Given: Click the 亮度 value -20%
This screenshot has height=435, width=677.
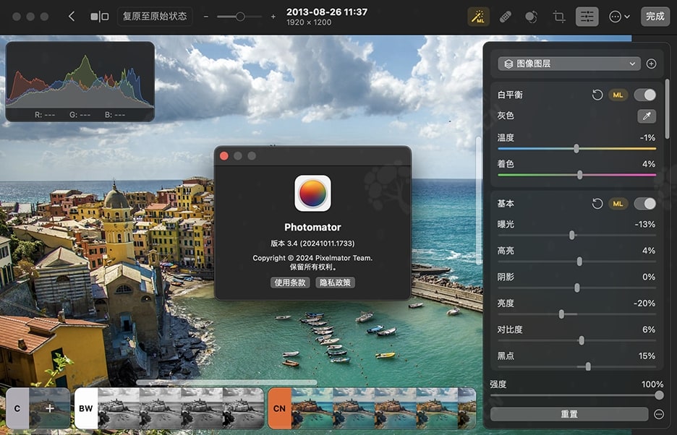Looking at the screenshot, I should coord(644,303).
